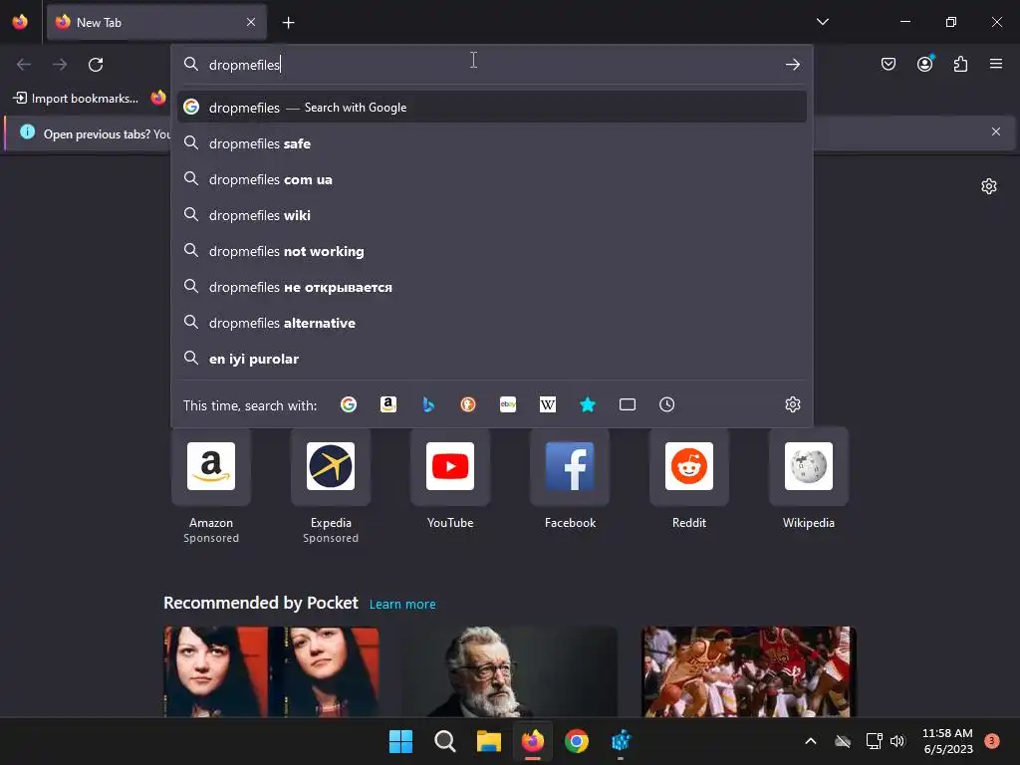The image size is (1020, 765).
Task: Click the Firefox bookmark icon in bookmarks bar
Action: tap(158, 98)
